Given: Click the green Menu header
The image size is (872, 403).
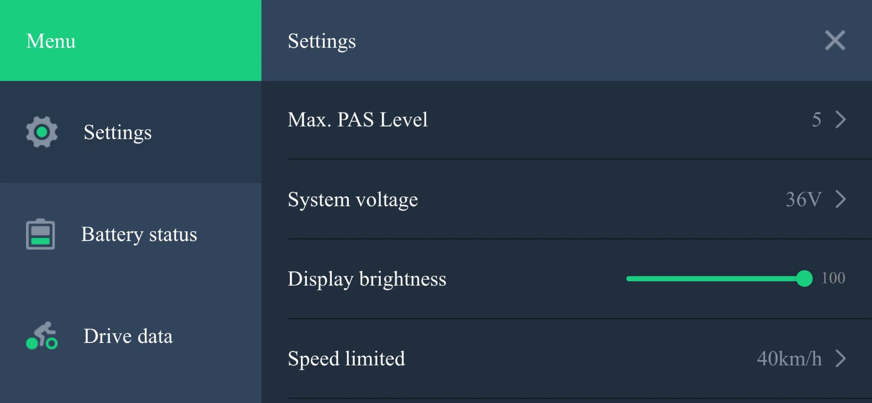Looking at the screenshot, I should tap(131, 40).
